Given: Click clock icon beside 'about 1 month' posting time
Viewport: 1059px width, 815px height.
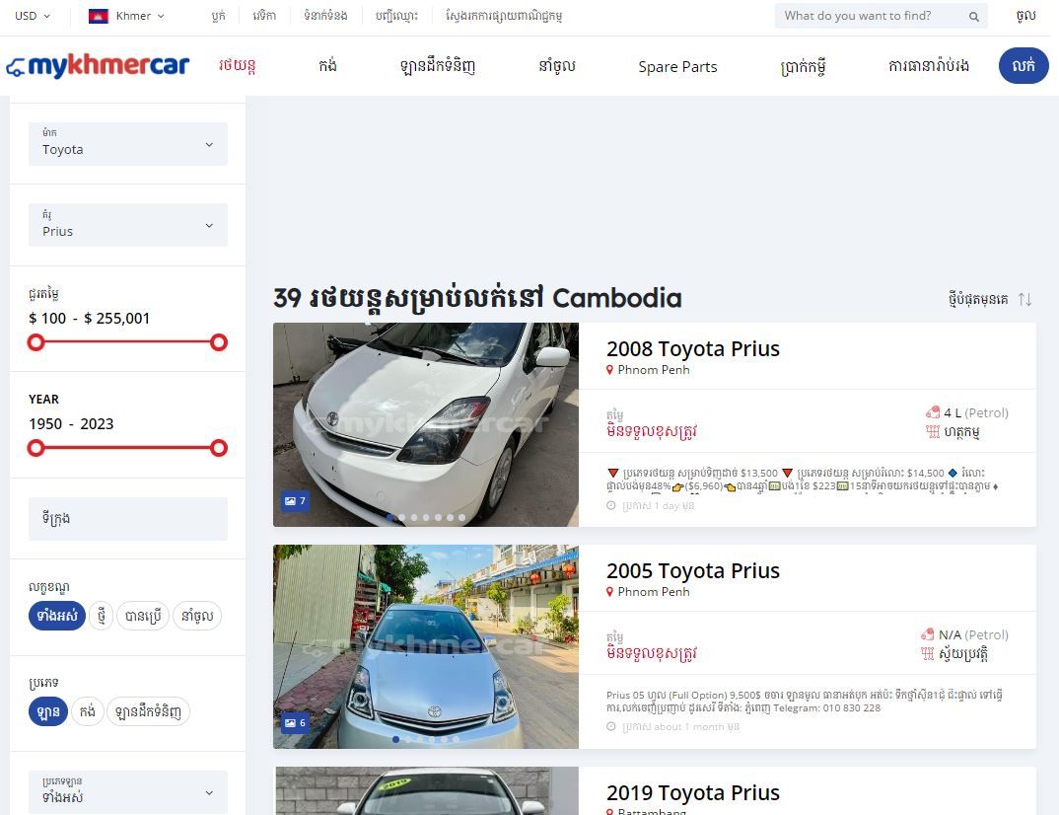Looking at the screenshot, I should tap(611, 726).
